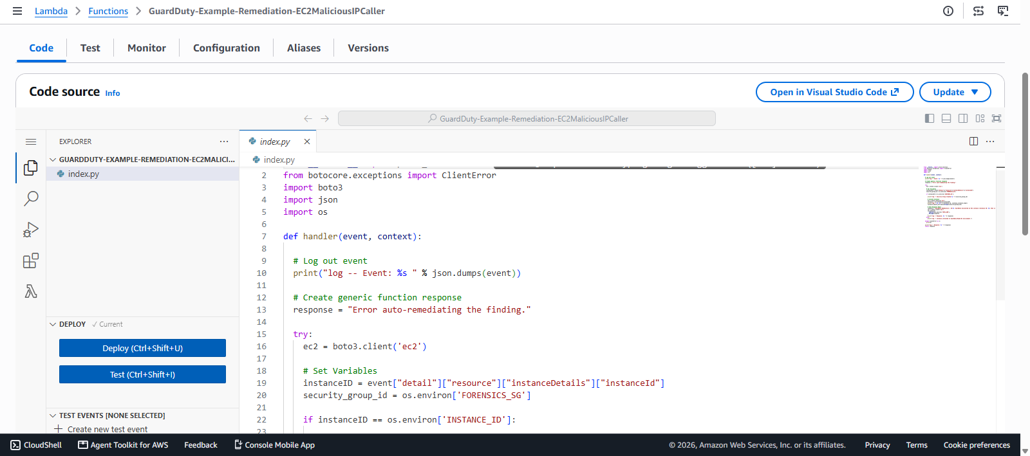The height and width of the screenshot is (456, 1030).
Task: Select the Explorer files icon
Action: coord(31,168)
